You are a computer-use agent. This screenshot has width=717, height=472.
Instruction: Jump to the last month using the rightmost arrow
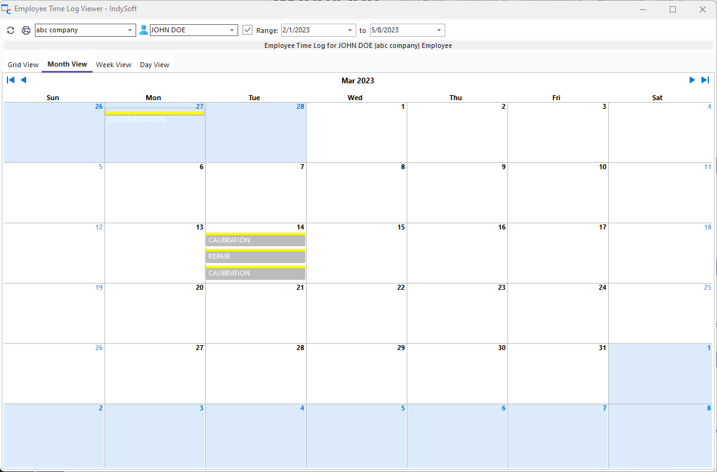click(705, 80)
